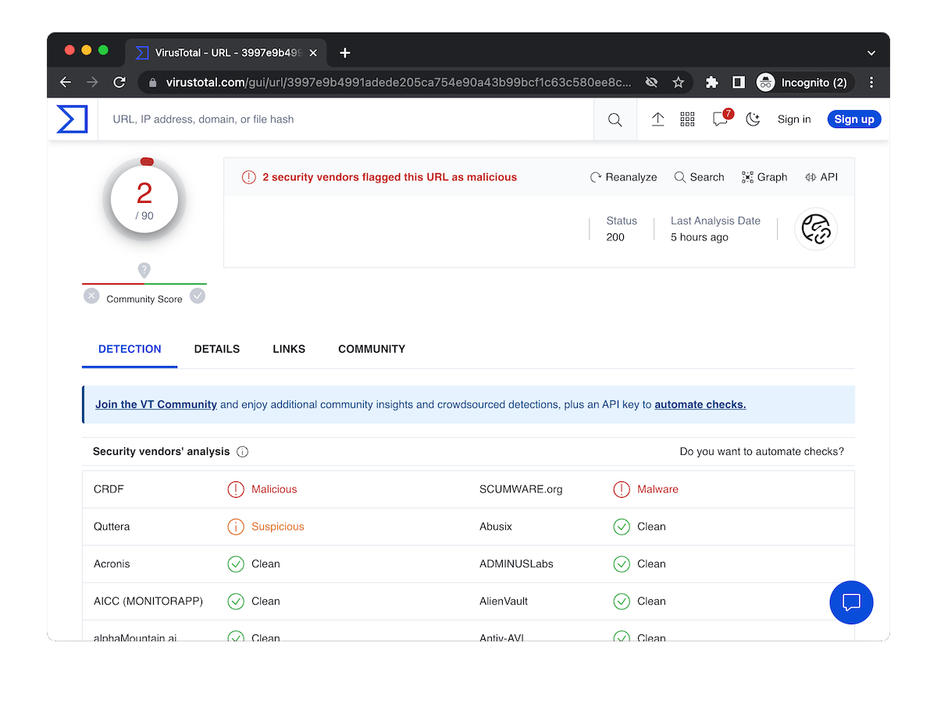Switch to the DETAILS tab

click(x=217, y=349)
